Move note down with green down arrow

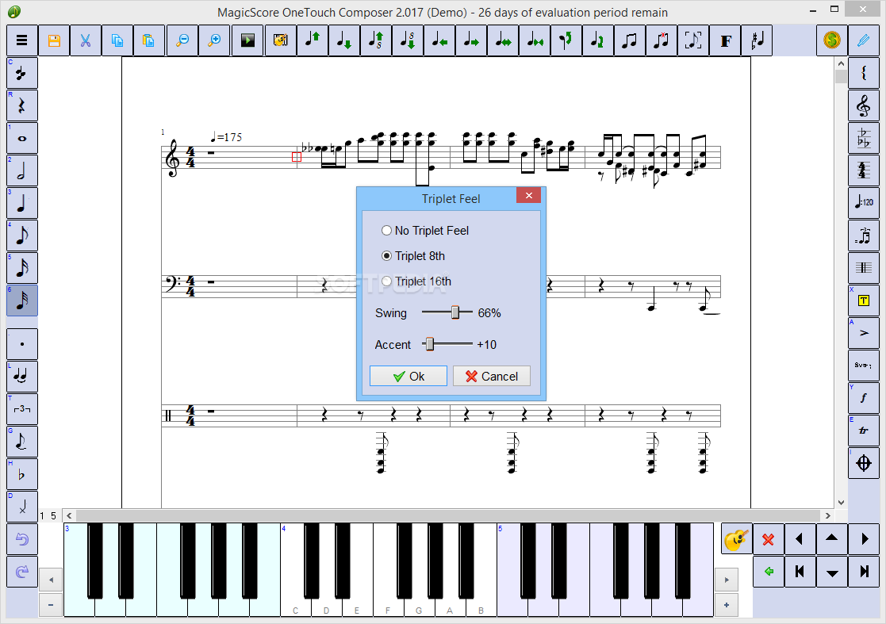[x=344, y=40]
